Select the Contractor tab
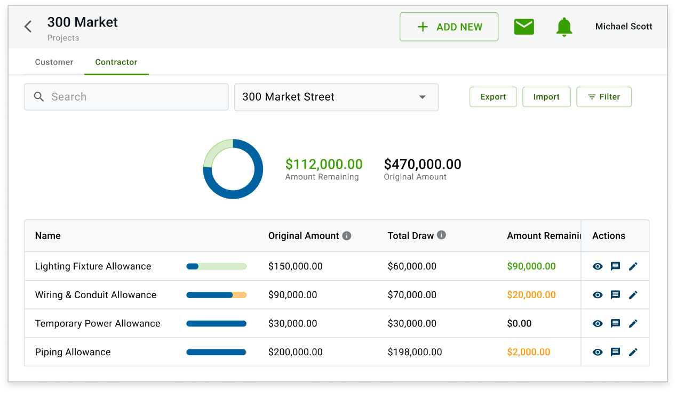This screenshot has height=393, width=676. click(116, 62)
